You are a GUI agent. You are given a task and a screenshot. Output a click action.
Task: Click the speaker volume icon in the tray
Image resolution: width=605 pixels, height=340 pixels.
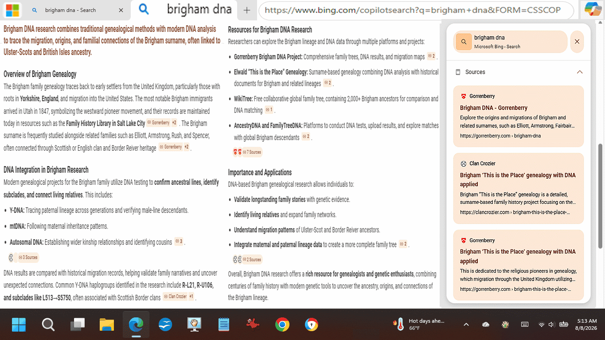click(x=552, y=324)
